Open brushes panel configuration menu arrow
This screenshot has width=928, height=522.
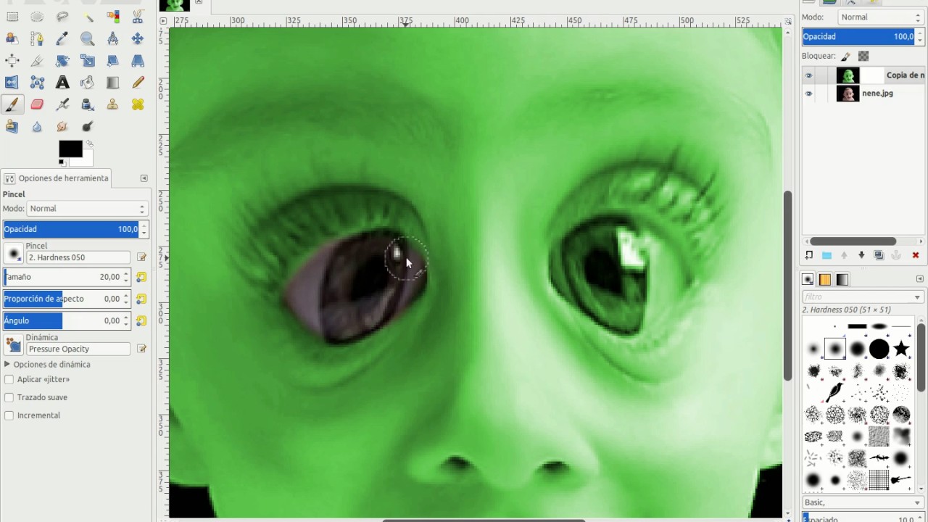coord(920,279)
